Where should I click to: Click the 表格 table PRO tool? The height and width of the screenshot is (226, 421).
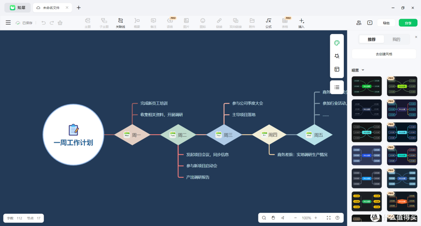(285, 23)
